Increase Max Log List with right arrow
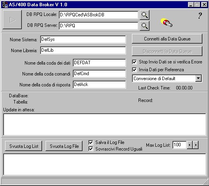The image size is (209, 186). point(196,145)
